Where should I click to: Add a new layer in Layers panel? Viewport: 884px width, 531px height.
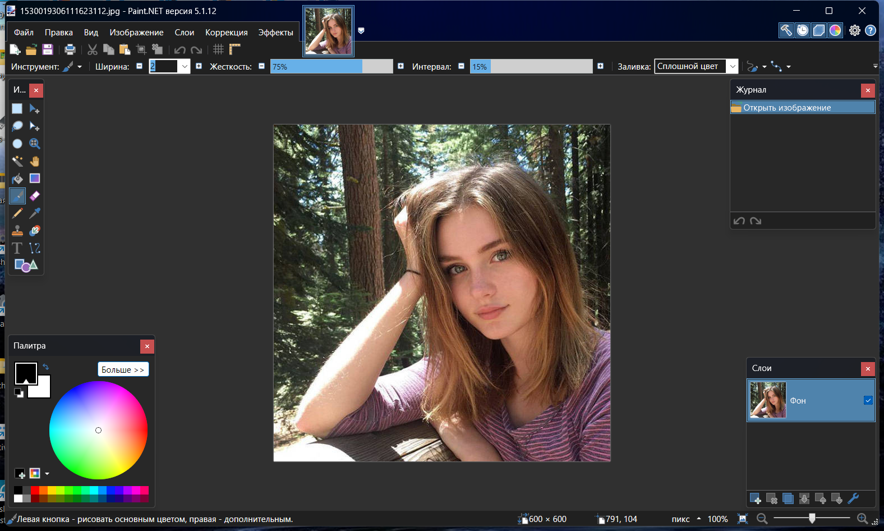755,498
